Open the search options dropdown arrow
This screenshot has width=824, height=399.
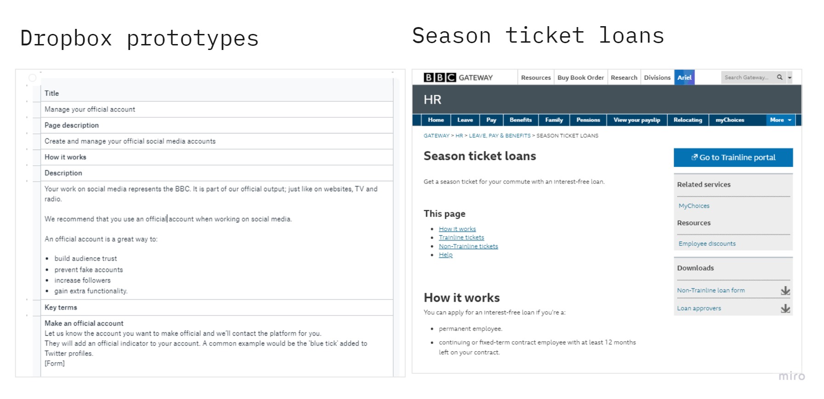pyautogui.click(x=789, y=77)
